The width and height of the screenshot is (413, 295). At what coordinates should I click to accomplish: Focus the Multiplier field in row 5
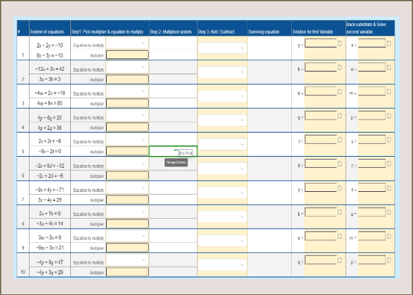[127, 151]
